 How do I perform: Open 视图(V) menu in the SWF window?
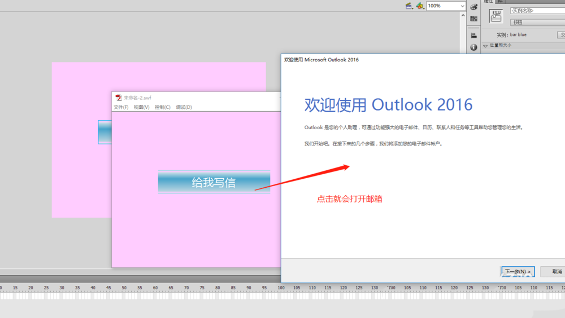142,107
